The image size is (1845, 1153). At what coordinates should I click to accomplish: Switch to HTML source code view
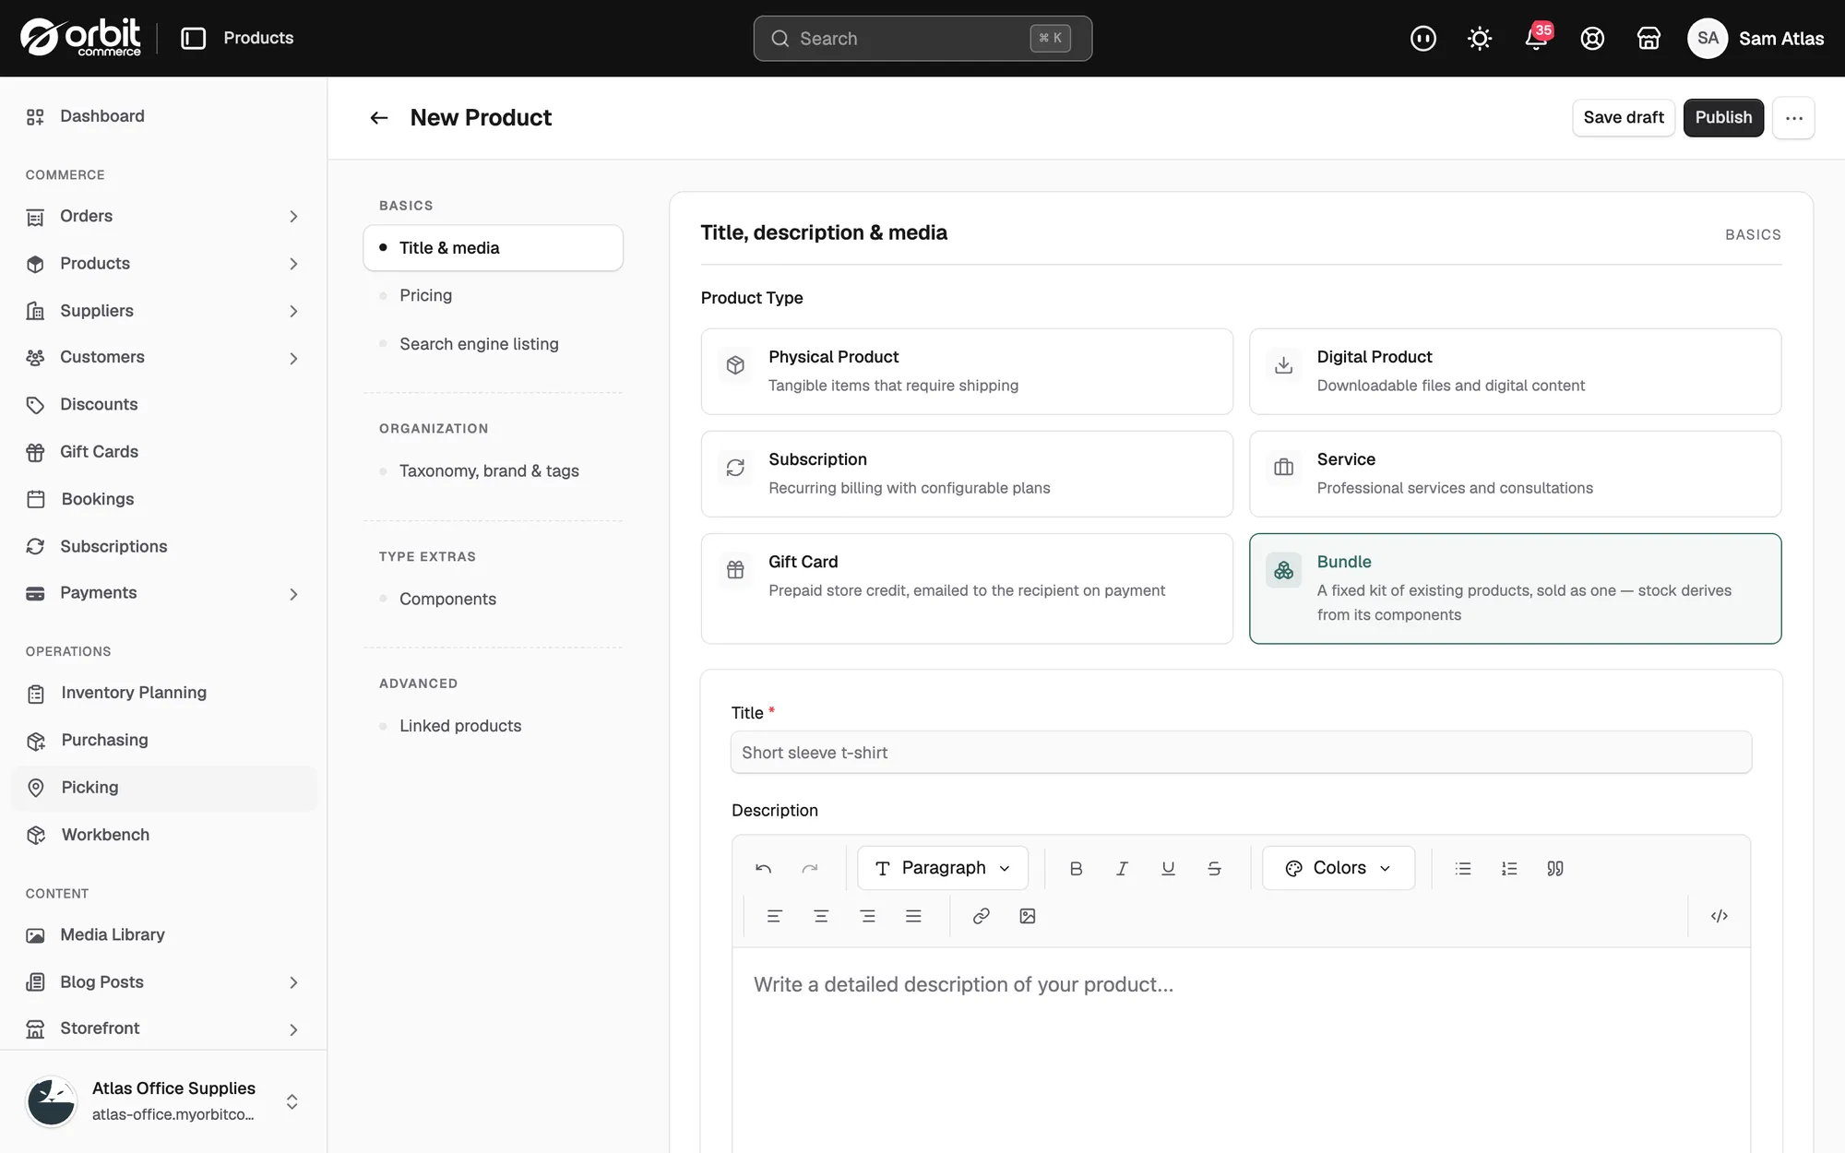coord(1720,916)
